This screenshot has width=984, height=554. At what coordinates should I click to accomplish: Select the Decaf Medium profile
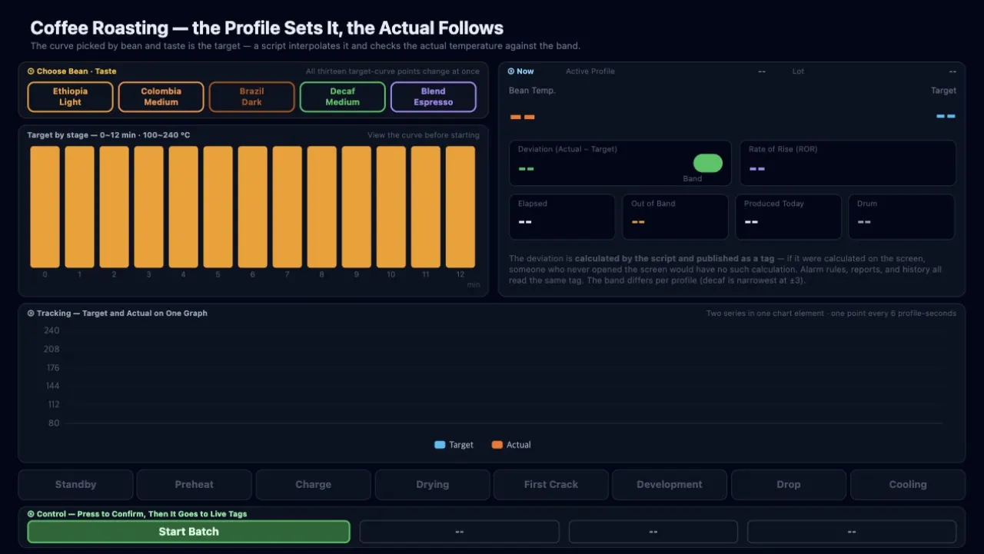tap(342, 97)
